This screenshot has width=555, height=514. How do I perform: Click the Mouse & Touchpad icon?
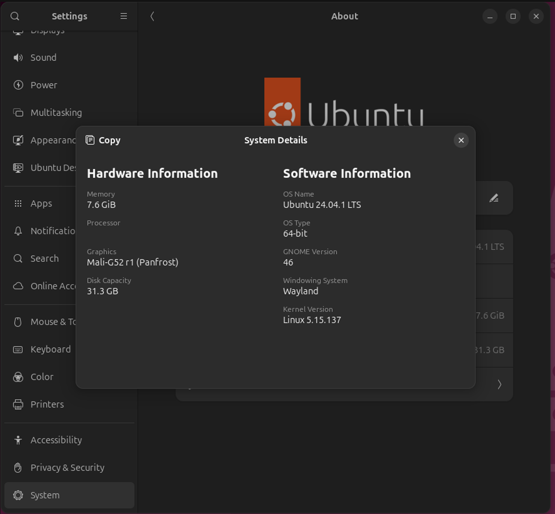click(x=18, y=322)
